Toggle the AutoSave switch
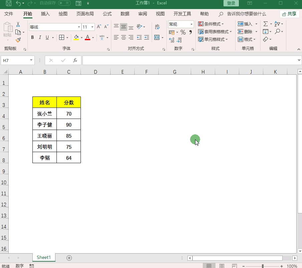The image size is (302, 268). point(64,3)
